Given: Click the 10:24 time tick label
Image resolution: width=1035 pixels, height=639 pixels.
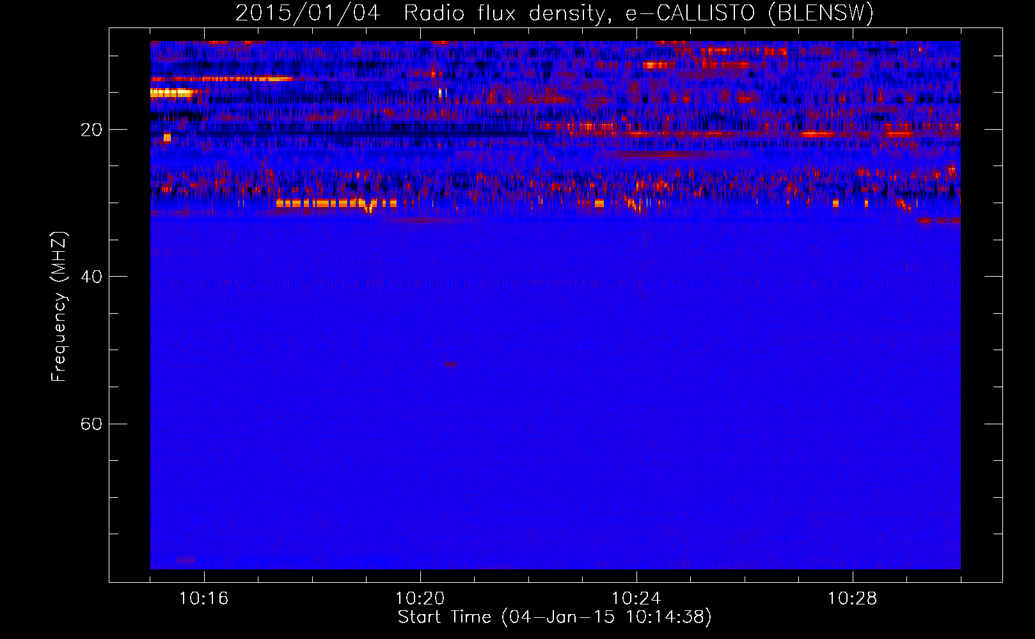Looking at the screenshot, I should click(x=636, y=599).
